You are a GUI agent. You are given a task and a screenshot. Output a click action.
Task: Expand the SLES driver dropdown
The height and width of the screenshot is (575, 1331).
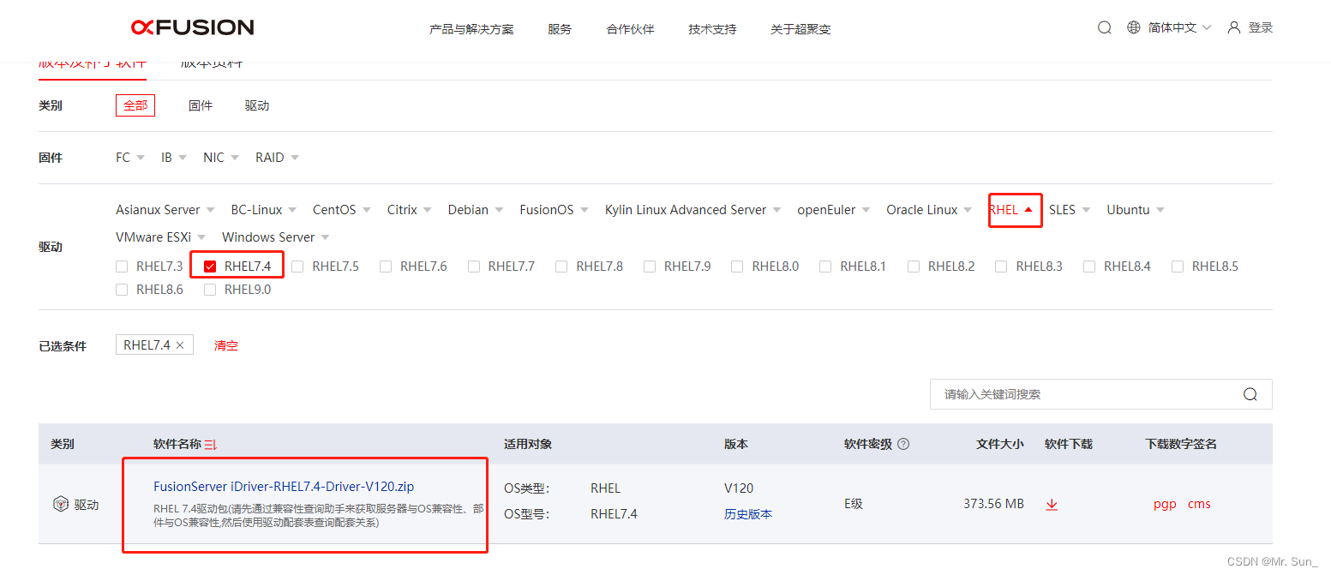[x=1070, y=210]
